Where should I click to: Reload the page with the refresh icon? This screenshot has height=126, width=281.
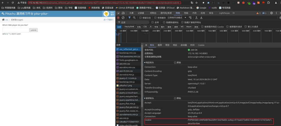[x=13, y=3]
